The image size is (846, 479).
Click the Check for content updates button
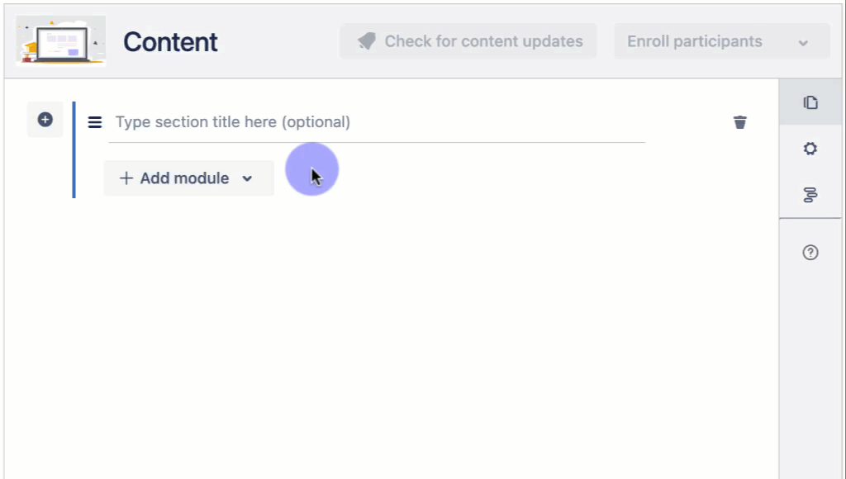tap(468, 40)
